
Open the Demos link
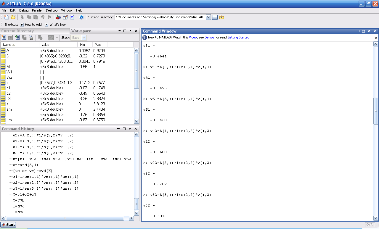209,37
